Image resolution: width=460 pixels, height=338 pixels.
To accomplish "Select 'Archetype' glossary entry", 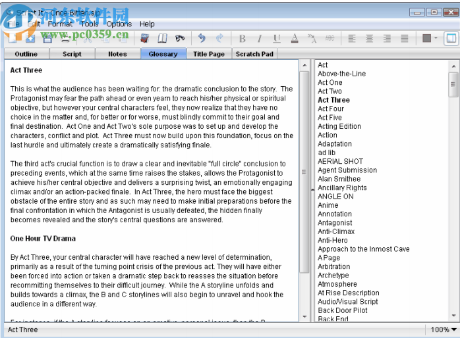I will point(333,276).
